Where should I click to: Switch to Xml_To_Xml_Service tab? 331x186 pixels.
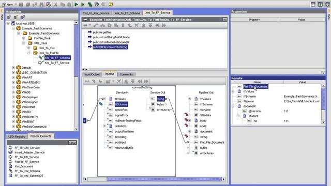pyautogui.click(x=96, y=13)
